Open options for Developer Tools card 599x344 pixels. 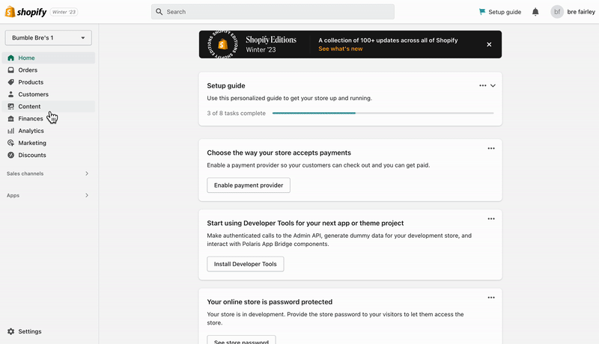(x=491, y=219)
